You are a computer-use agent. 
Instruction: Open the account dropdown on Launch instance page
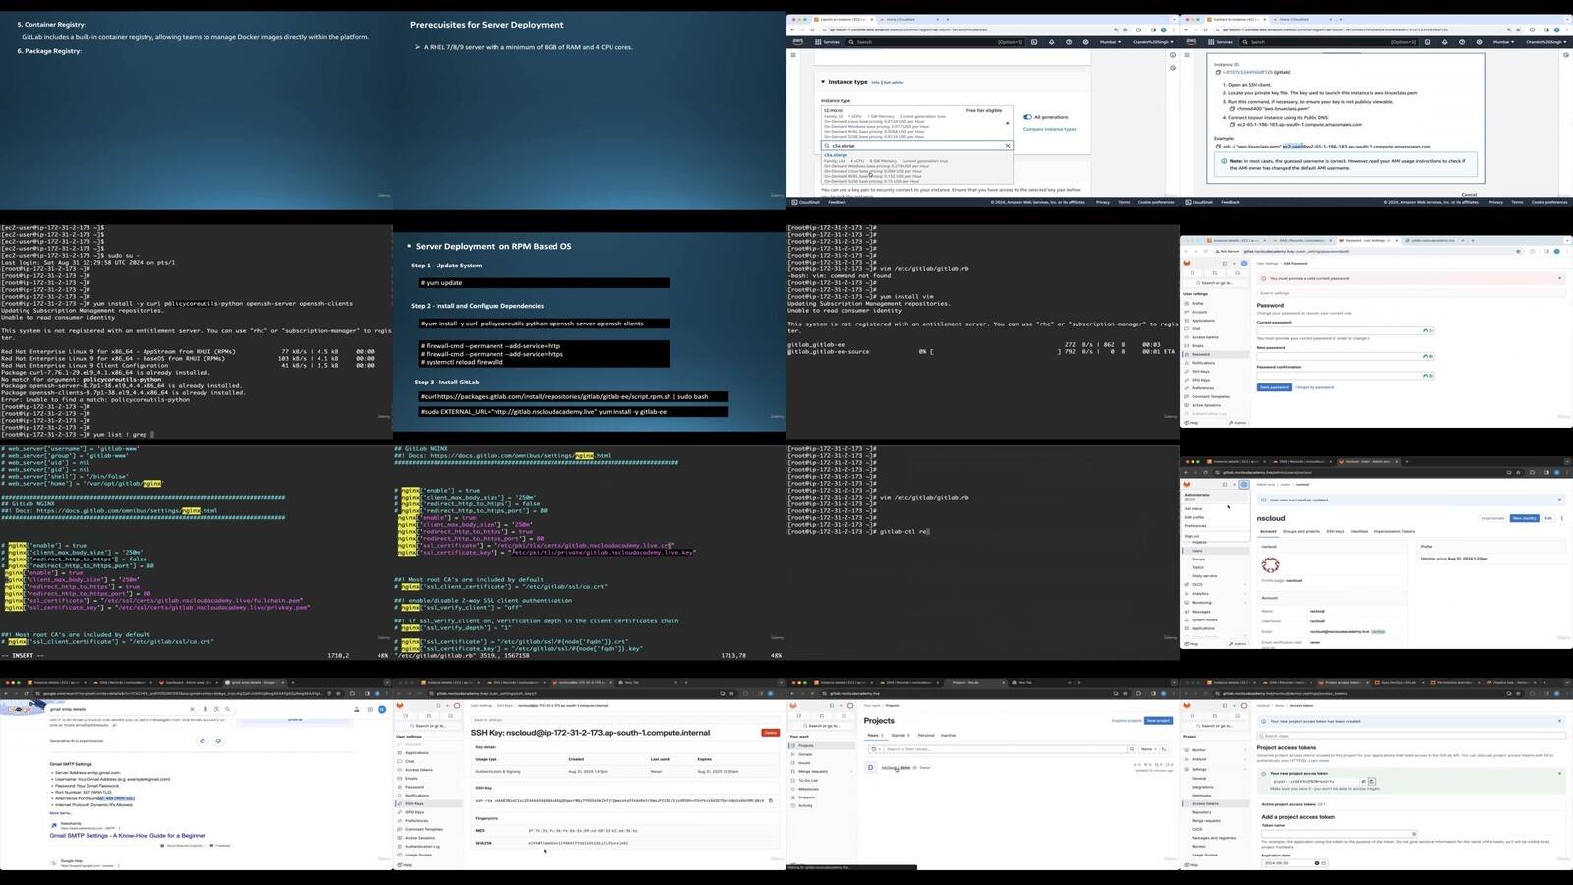(1153, 42)
